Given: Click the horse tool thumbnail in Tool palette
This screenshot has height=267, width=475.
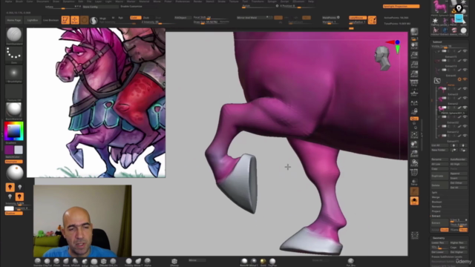Looking at the screenshot, I should point(439,7).
